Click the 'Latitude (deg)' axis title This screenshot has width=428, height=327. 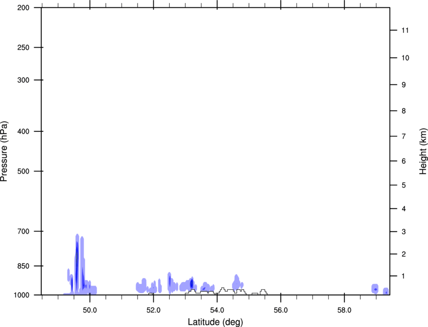click(216, 322)
